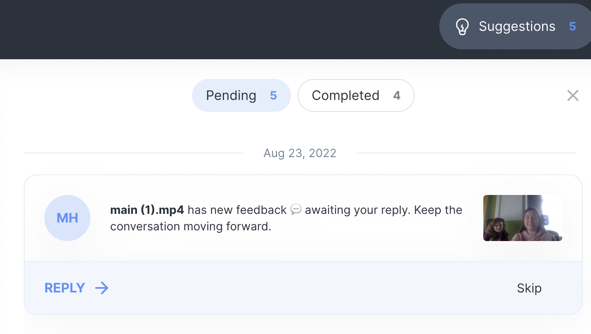Click 'Keep the conversation moving forward' text

click(191, 227)
